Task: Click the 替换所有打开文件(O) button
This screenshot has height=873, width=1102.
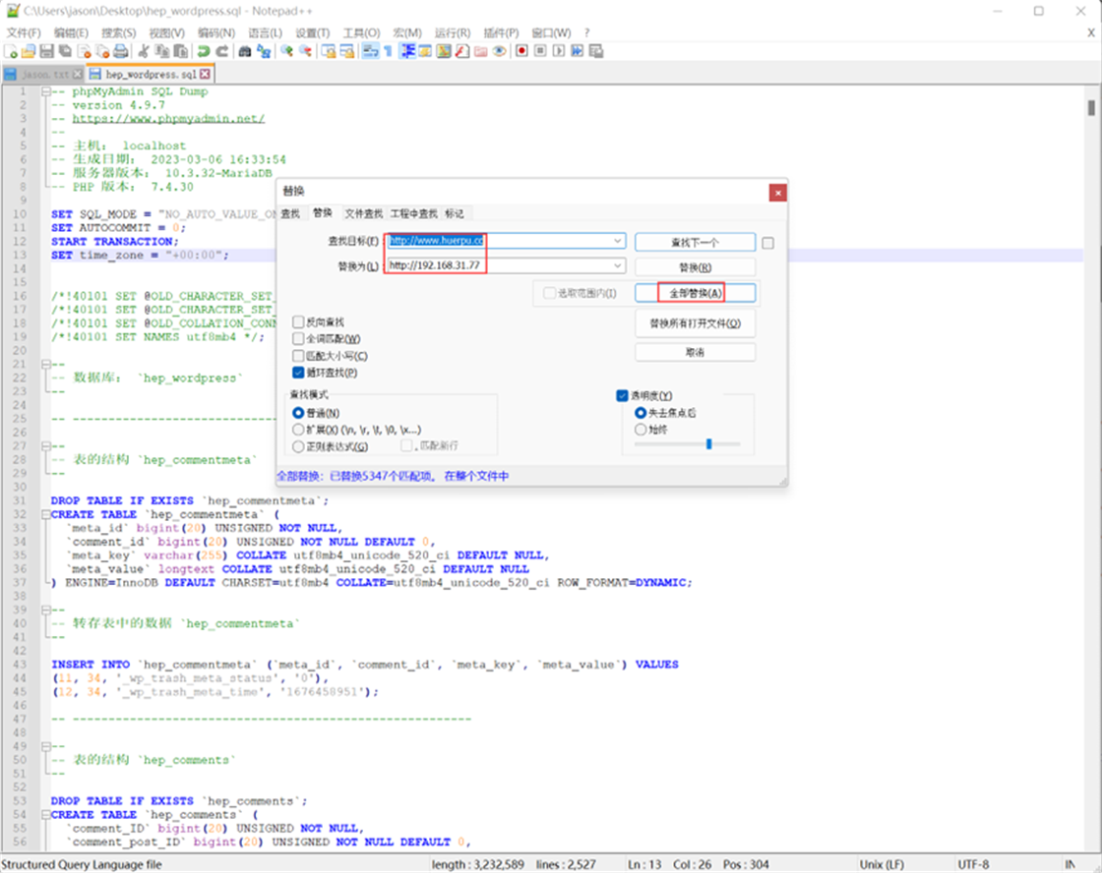Action: tap(695, 323)
